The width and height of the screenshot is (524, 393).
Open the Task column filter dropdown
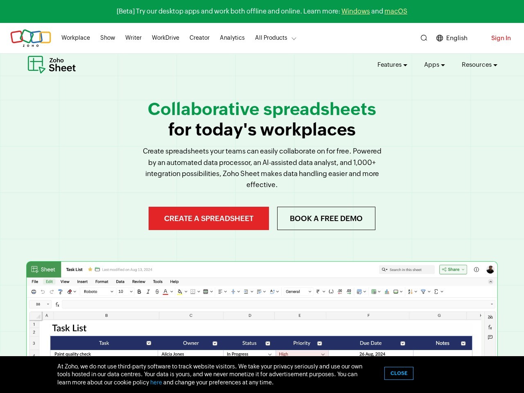coord(149,343)
